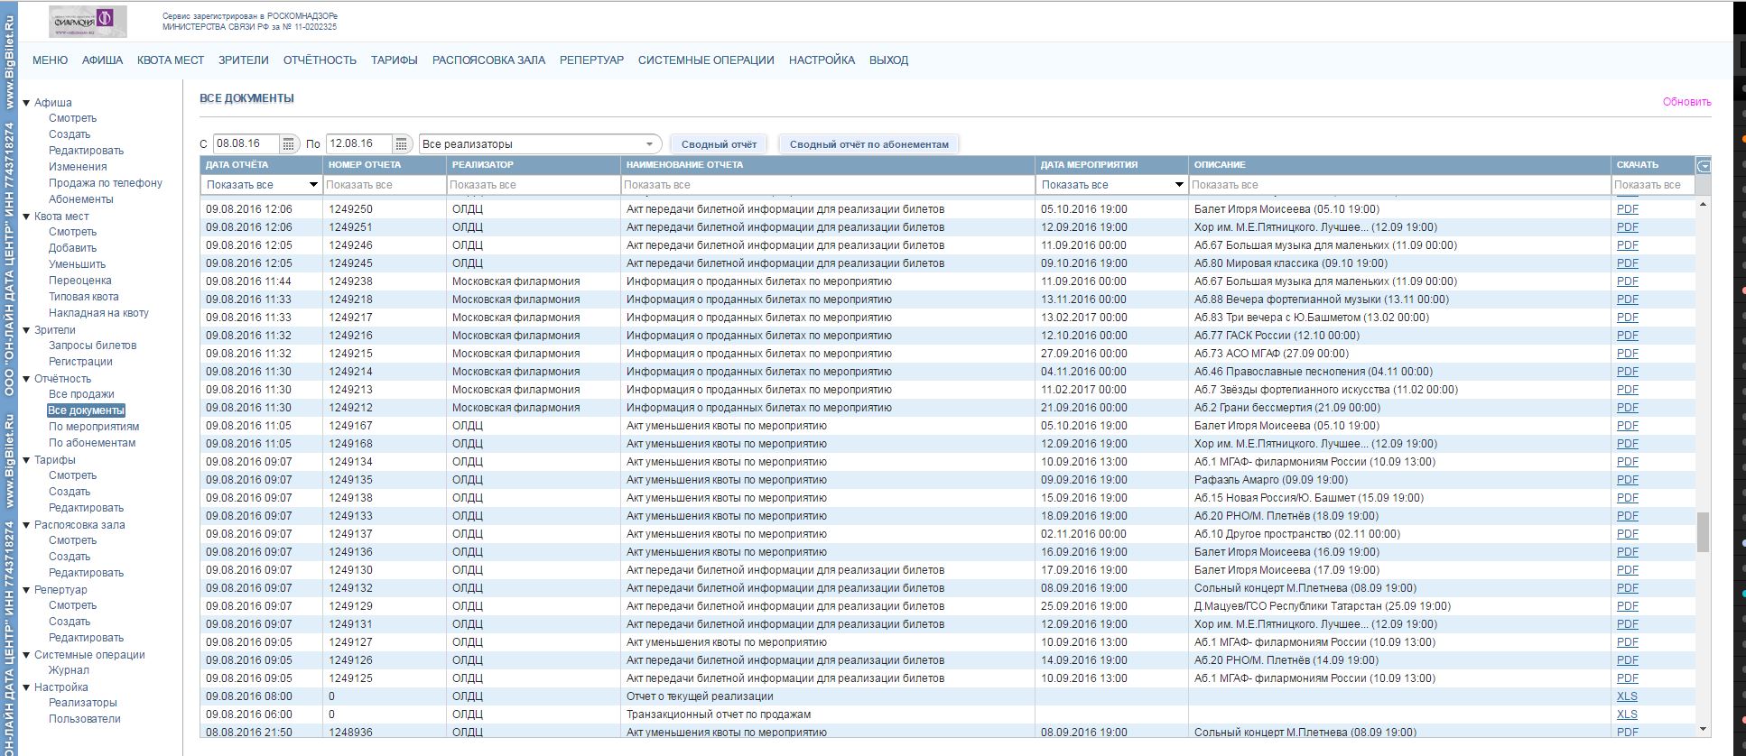Click the scroll down arrow of table
The height and width of the screenshot is (756, 1746).
click(x=1703, y=729)
